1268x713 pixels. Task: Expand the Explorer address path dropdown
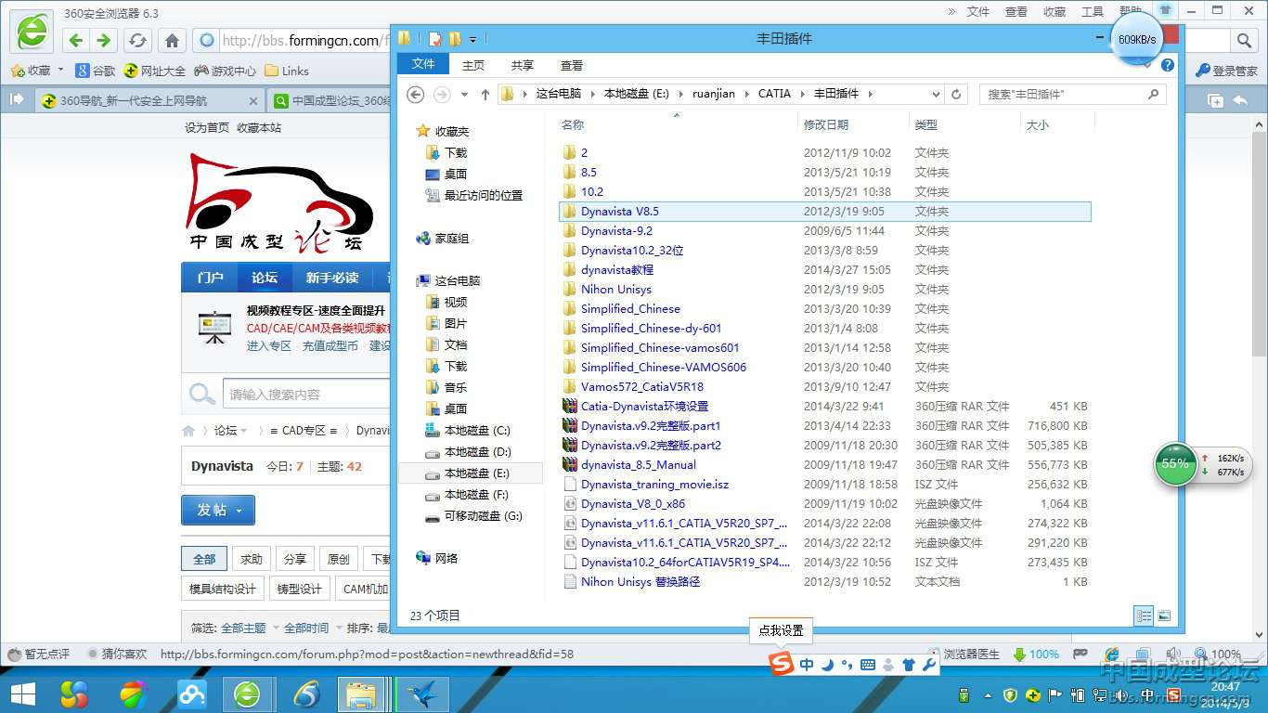[936, 94]
